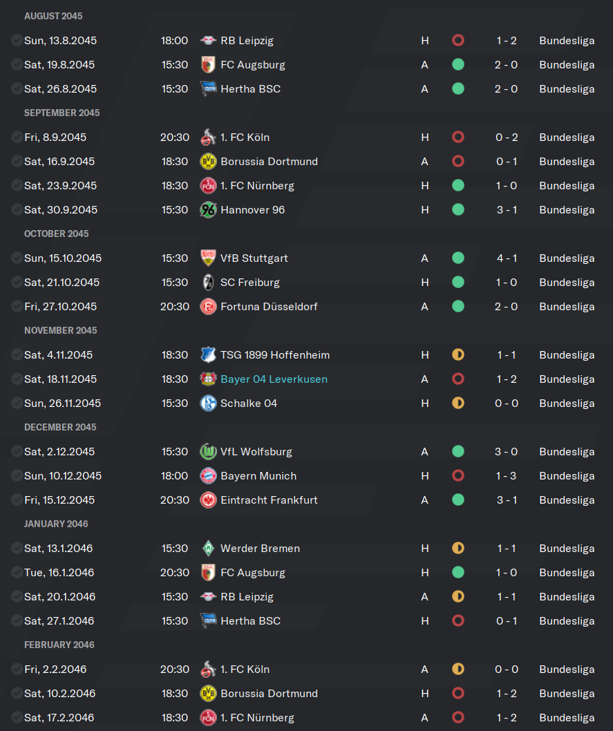This screenshot has width=613, height=731.
Task: Open the Bayer 04 Leverkusen link
Action: pos(274,379)
